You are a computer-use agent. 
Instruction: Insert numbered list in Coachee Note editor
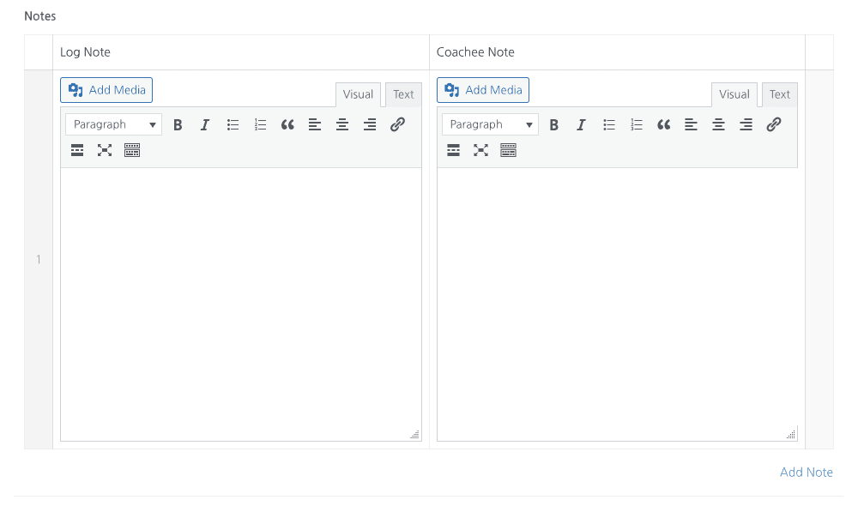pos(636,124)
